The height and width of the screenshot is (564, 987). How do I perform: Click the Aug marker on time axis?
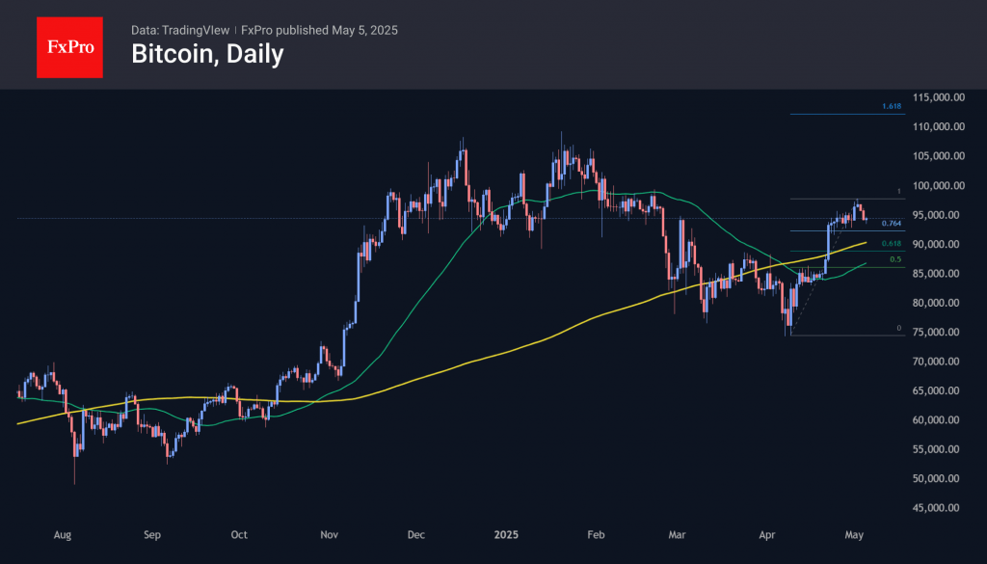(x=63, y=533)
